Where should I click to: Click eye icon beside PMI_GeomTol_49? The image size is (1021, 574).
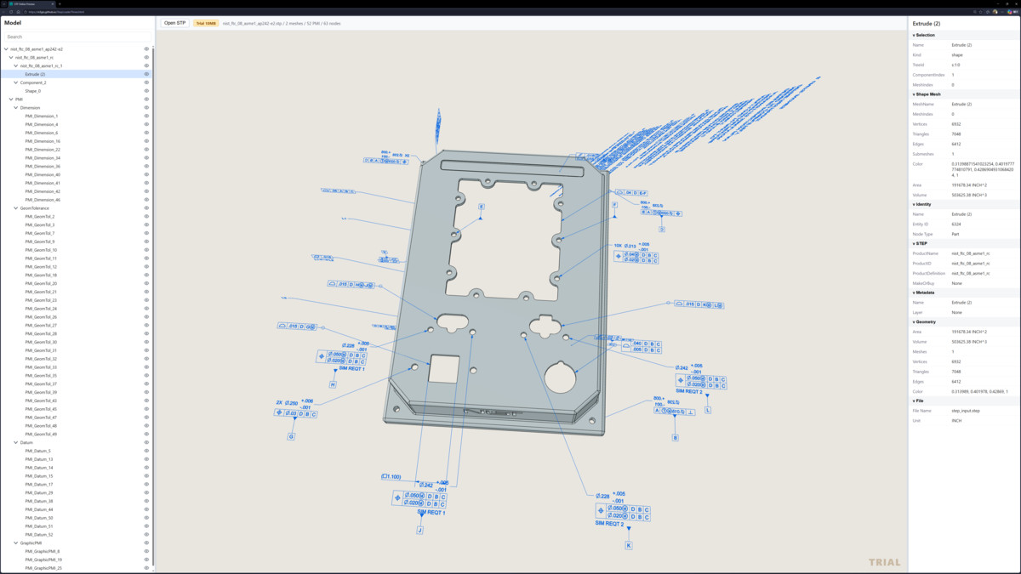coord(146,434)
